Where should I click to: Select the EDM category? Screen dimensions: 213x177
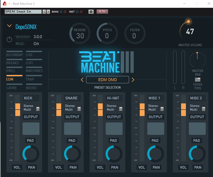(x=14, y=78)
